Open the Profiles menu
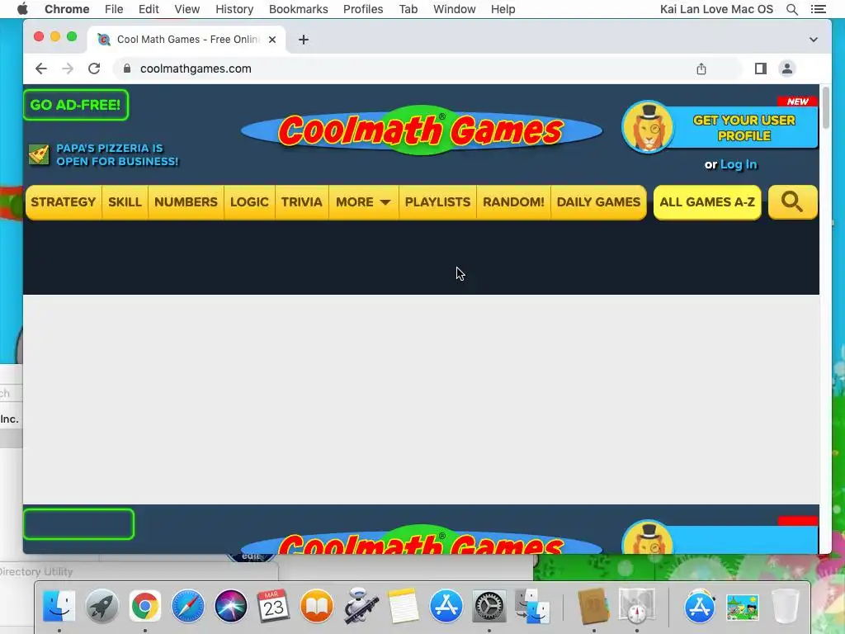Viewport: 845px width, 634px height. [x=363, y=9]
